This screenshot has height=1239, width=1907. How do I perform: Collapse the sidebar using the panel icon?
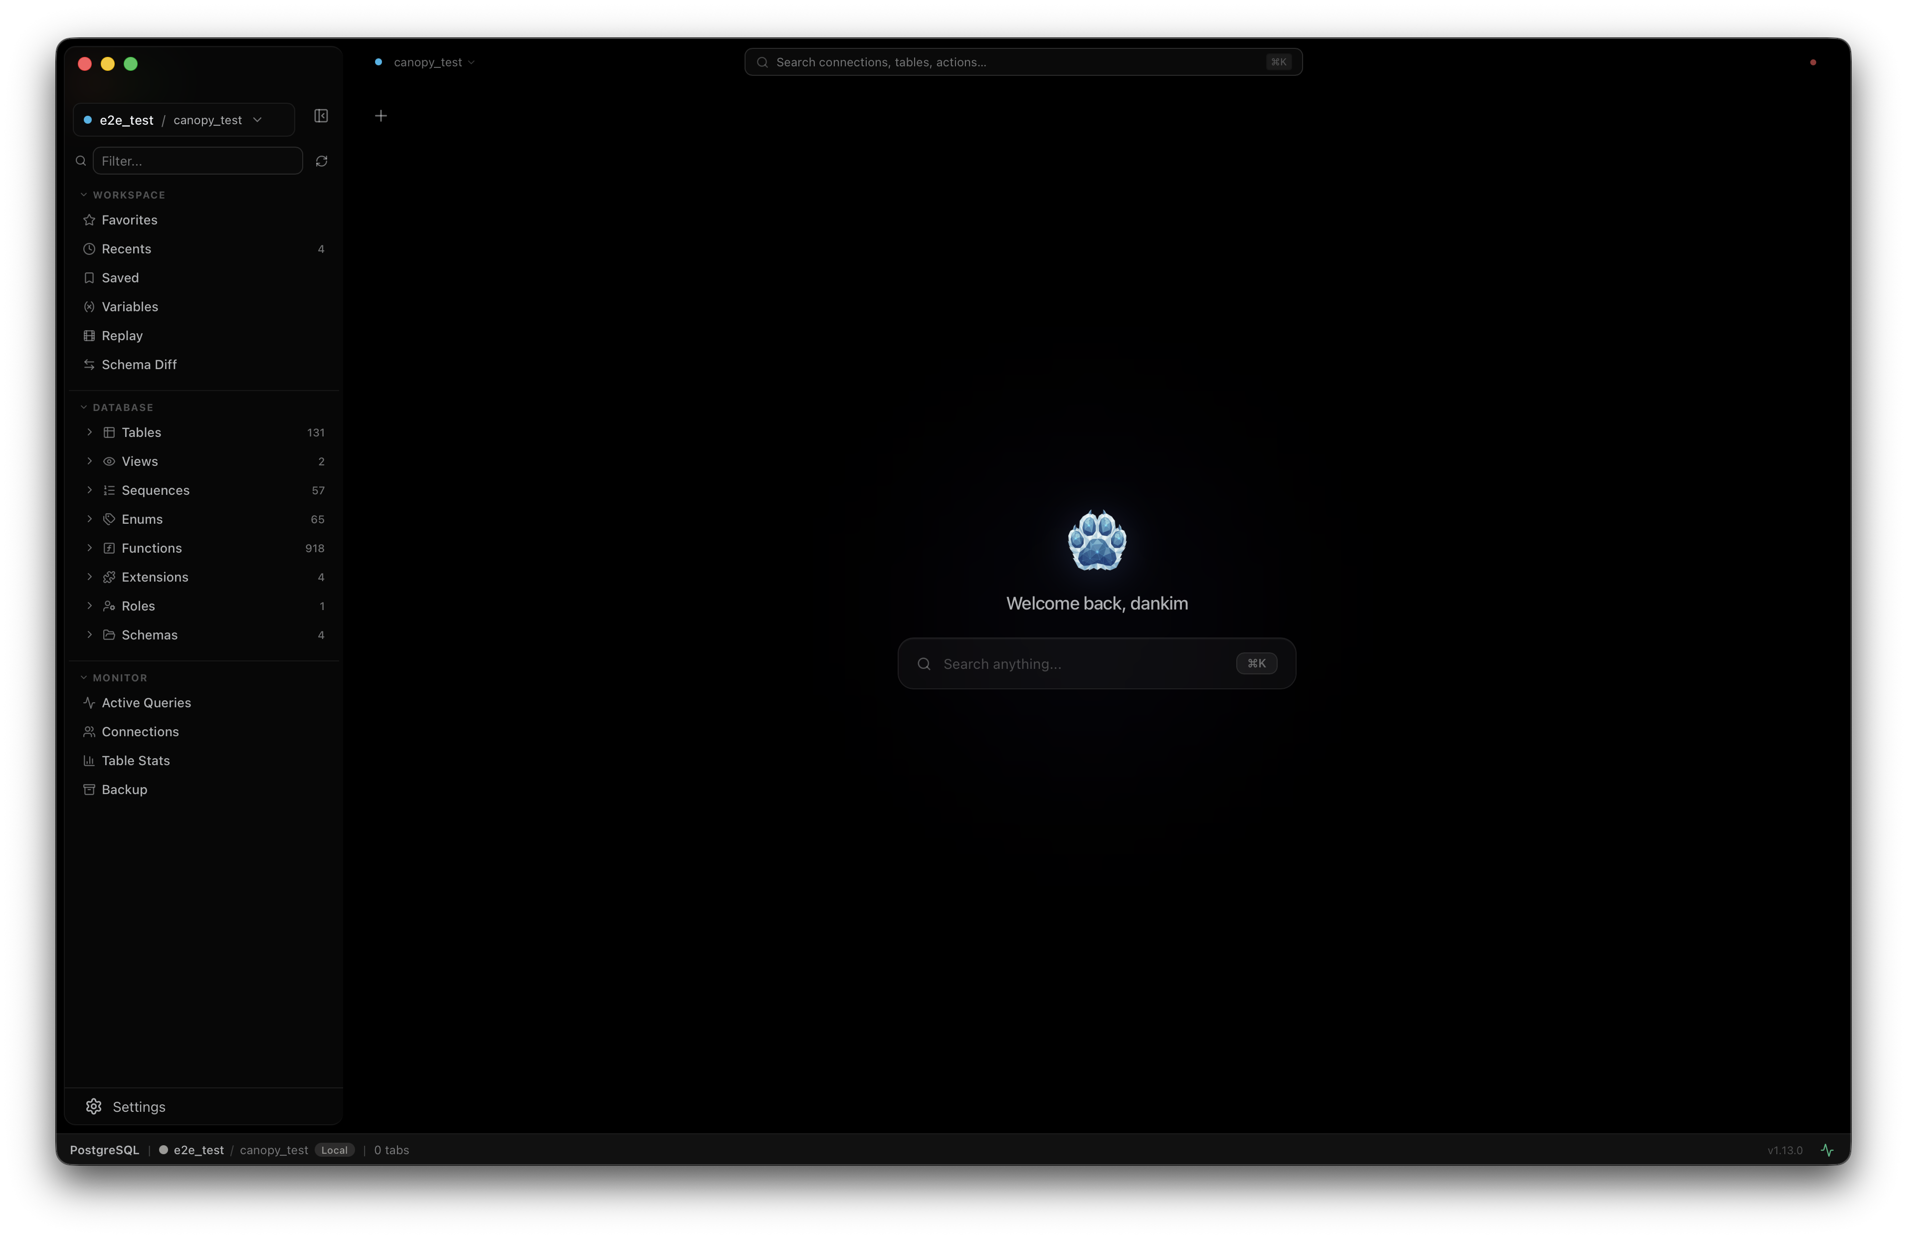(321, 116)
